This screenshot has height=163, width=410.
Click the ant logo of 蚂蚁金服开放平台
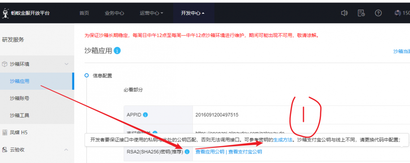click(x=5, y=13)
